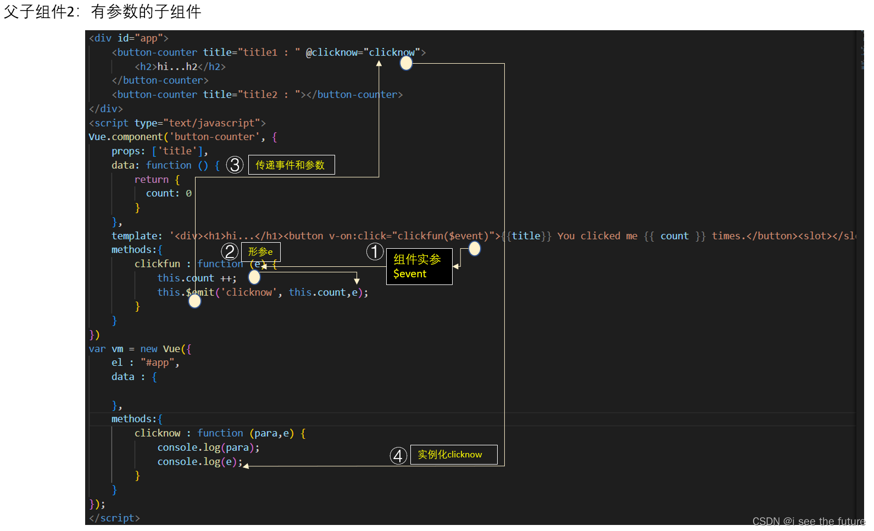Click the "count: 0" line

coord(169,193)
